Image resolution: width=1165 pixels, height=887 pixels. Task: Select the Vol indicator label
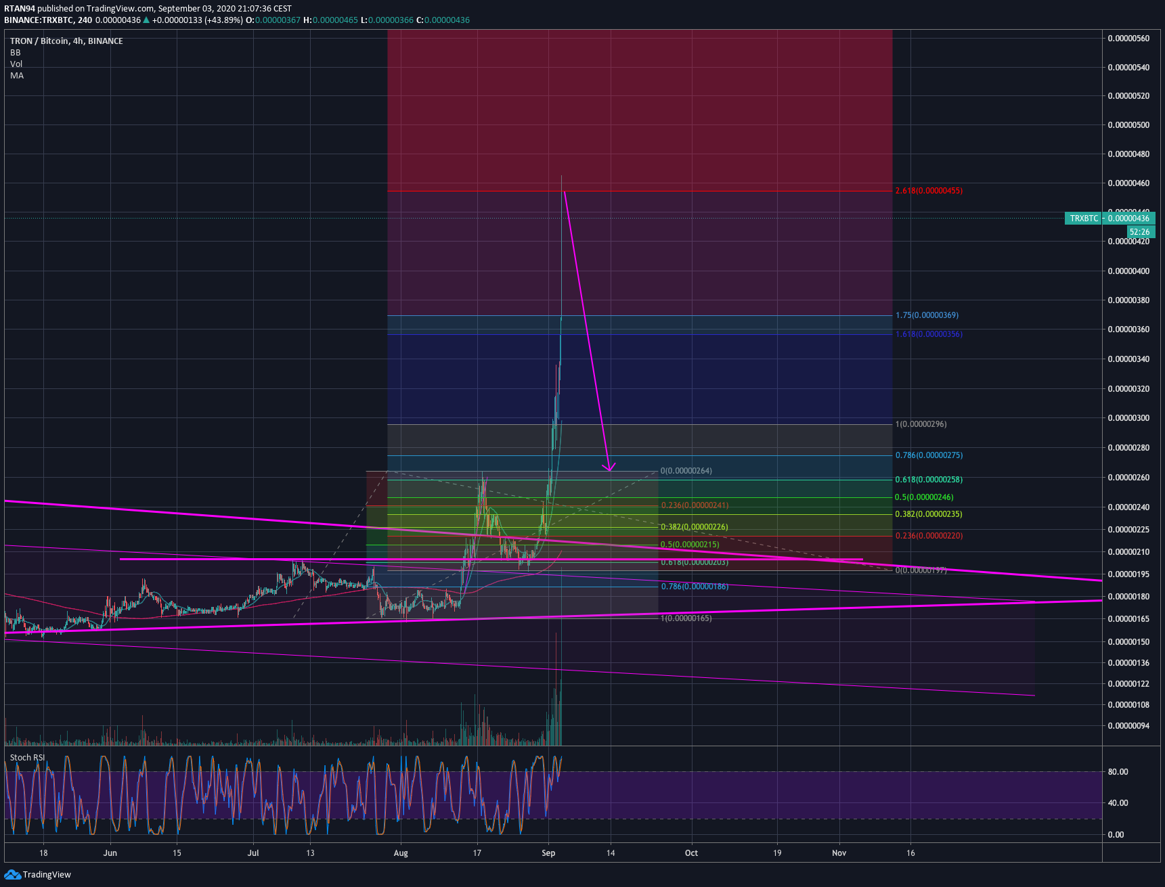click(16, 64)
